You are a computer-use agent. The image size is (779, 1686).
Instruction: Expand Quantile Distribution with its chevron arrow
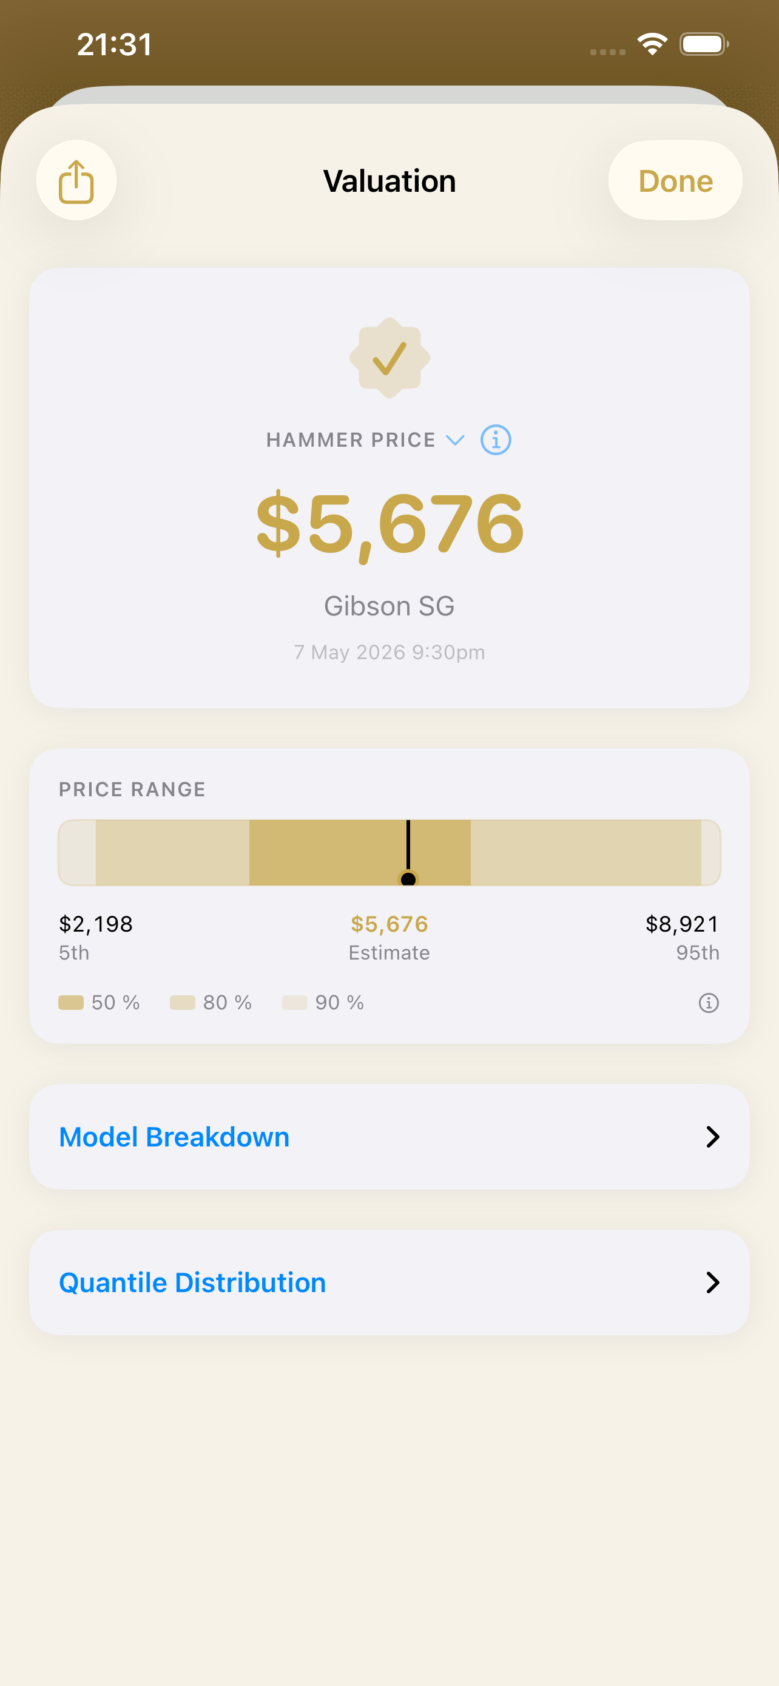pos(713,1283)
